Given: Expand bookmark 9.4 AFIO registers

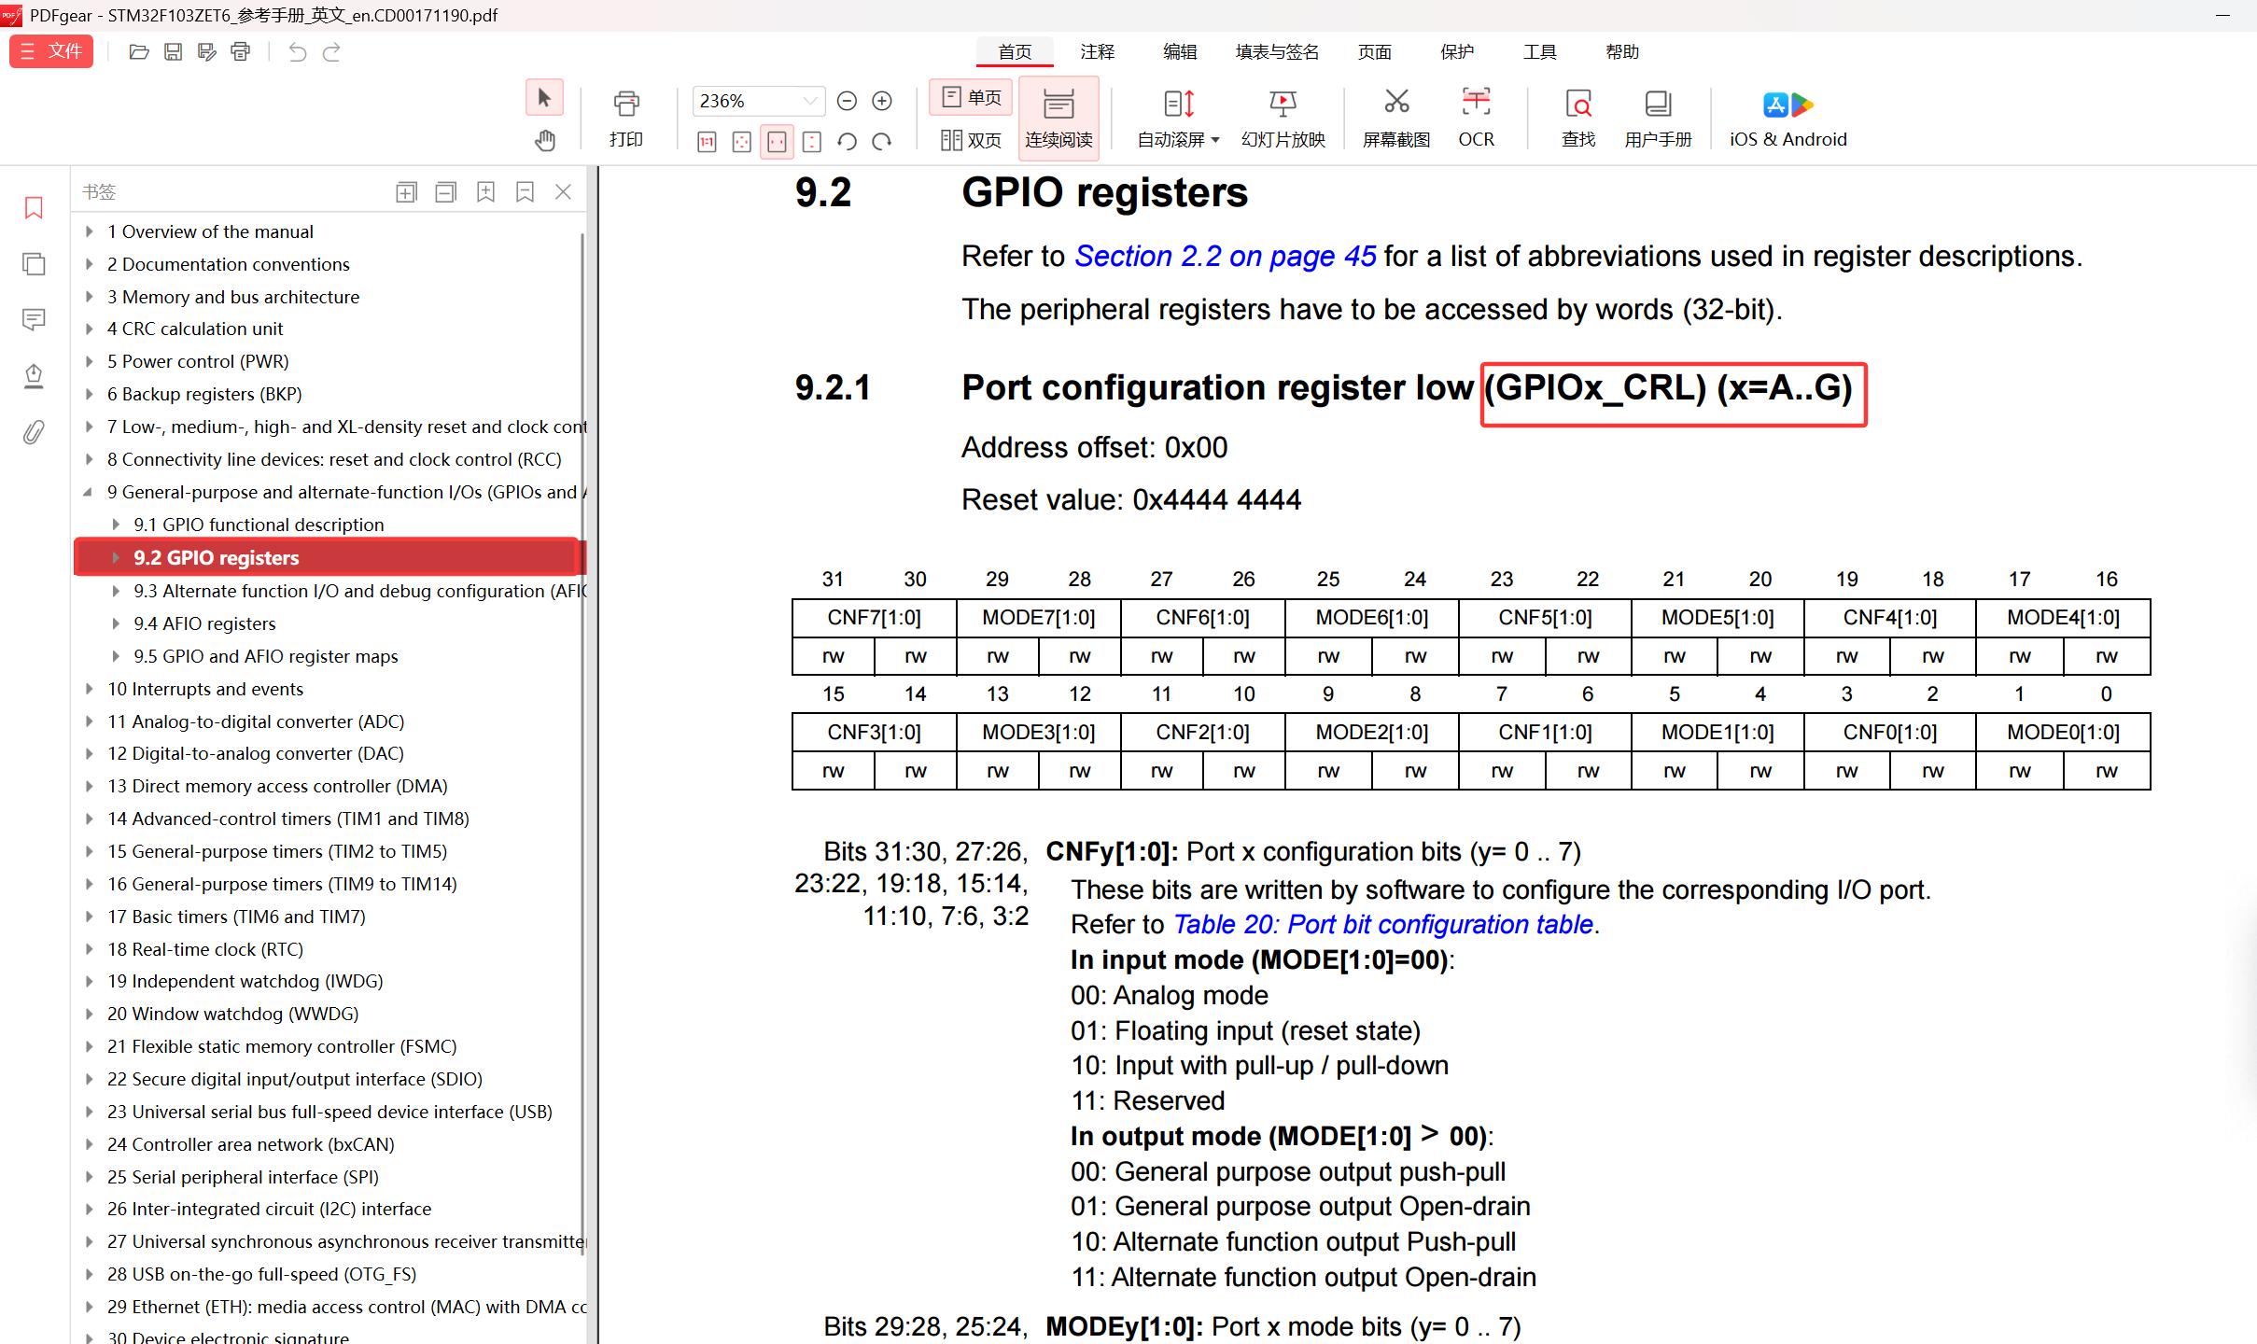Looking at the screenshot, I should (x=116, y=623).
